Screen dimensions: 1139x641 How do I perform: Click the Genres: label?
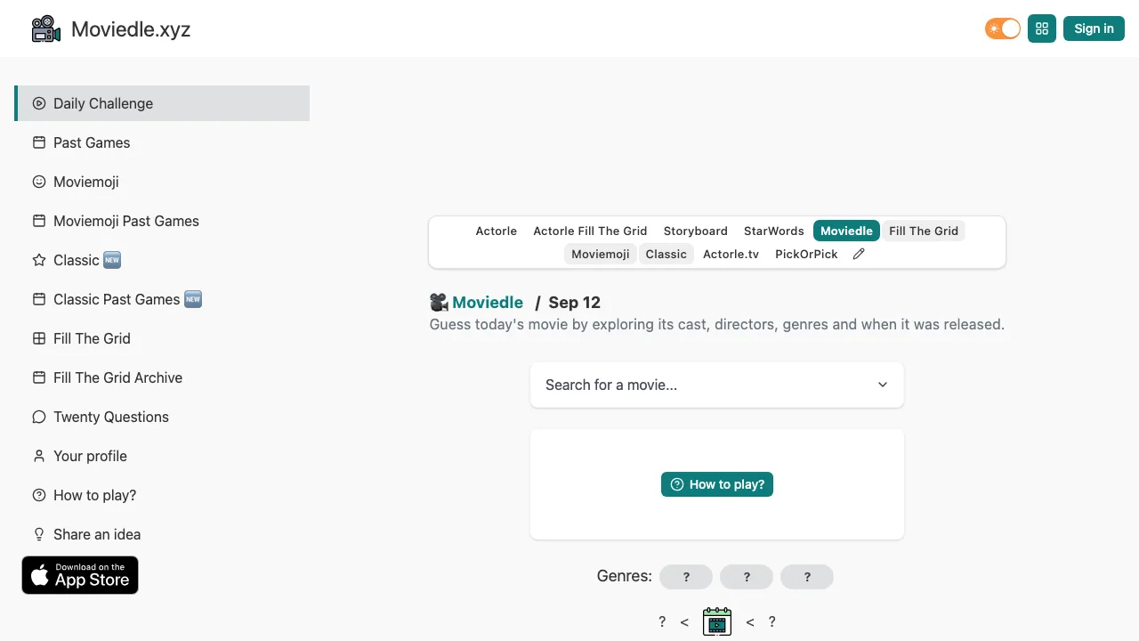(625, 576)
